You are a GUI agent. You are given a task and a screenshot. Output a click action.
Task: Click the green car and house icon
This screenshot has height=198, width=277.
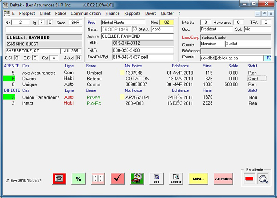point(137,179)
